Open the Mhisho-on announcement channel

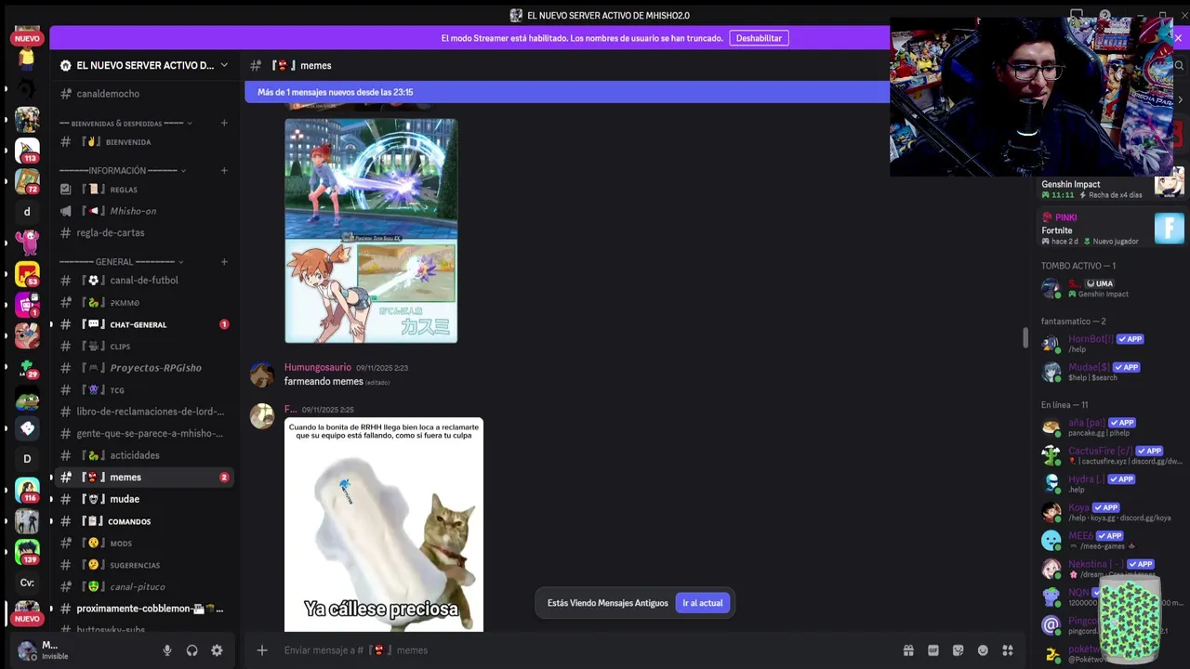144,211
